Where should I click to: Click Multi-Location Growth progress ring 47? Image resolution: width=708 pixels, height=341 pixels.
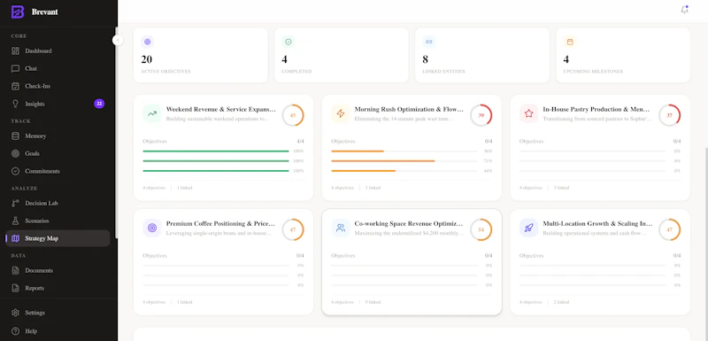pos(670,229)
